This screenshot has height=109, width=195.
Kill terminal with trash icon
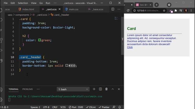[x=106, y=89]
